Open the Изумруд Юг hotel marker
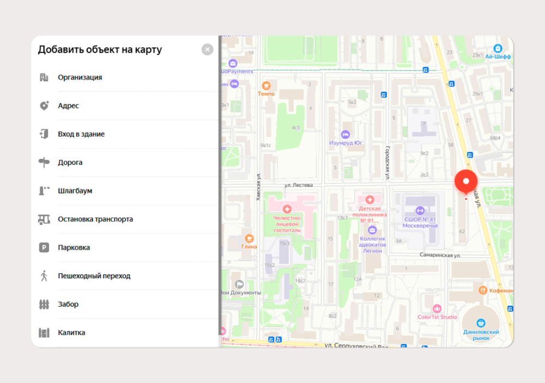 pos(345,134)
